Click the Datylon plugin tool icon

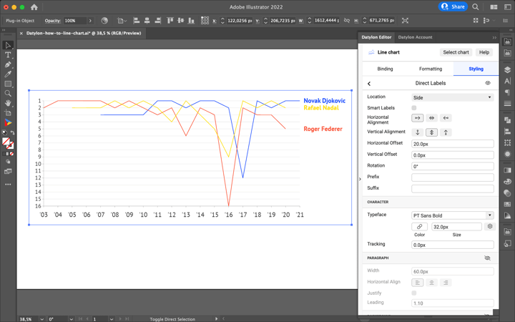[x=8, y=122]
